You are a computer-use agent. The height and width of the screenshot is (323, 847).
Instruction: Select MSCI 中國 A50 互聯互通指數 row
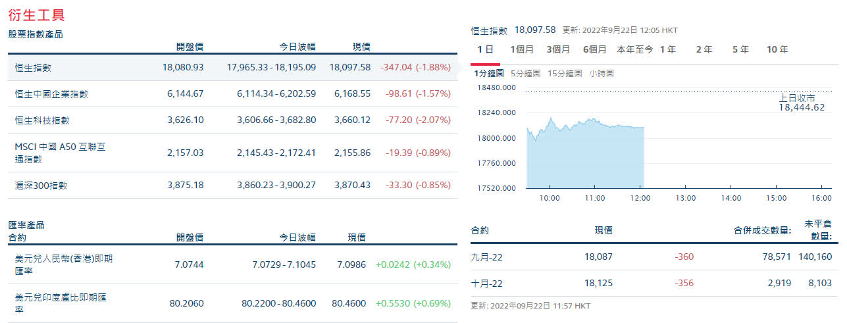tap(232, 153)
